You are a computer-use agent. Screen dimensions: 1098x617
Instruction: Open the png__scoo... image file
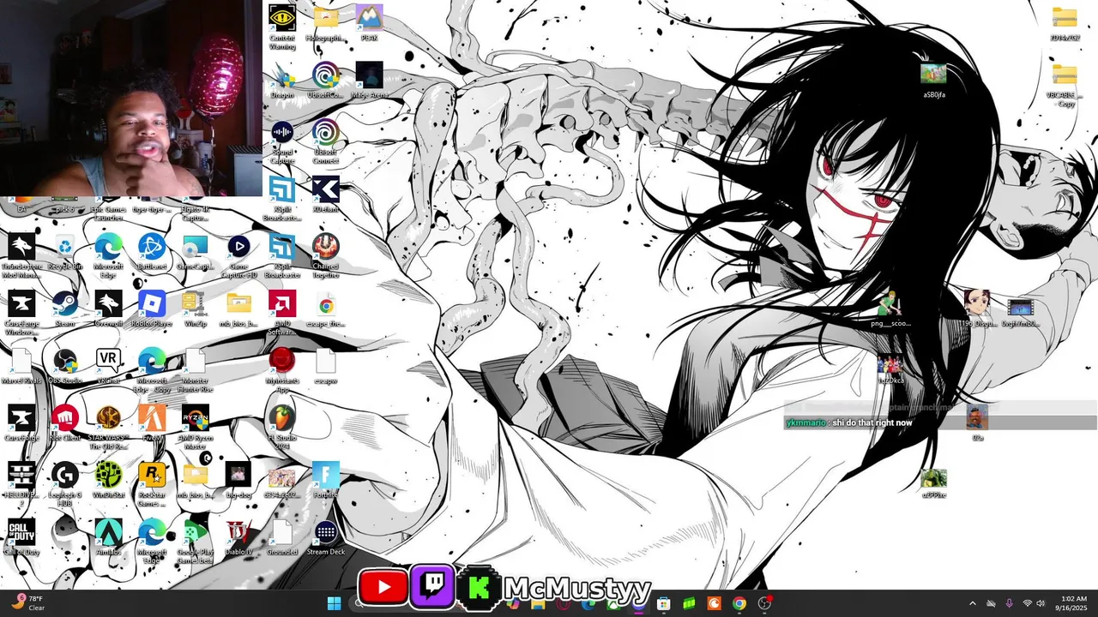[890, 308]
